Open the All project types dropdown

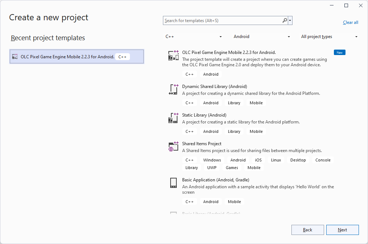tap(329, 36)
